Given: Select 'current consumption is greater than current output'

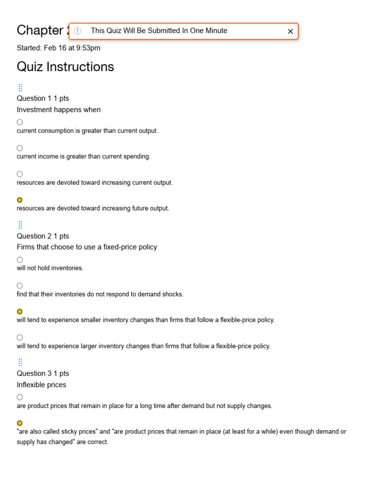Looking at the screenshot, I should [x=20, y=122].
